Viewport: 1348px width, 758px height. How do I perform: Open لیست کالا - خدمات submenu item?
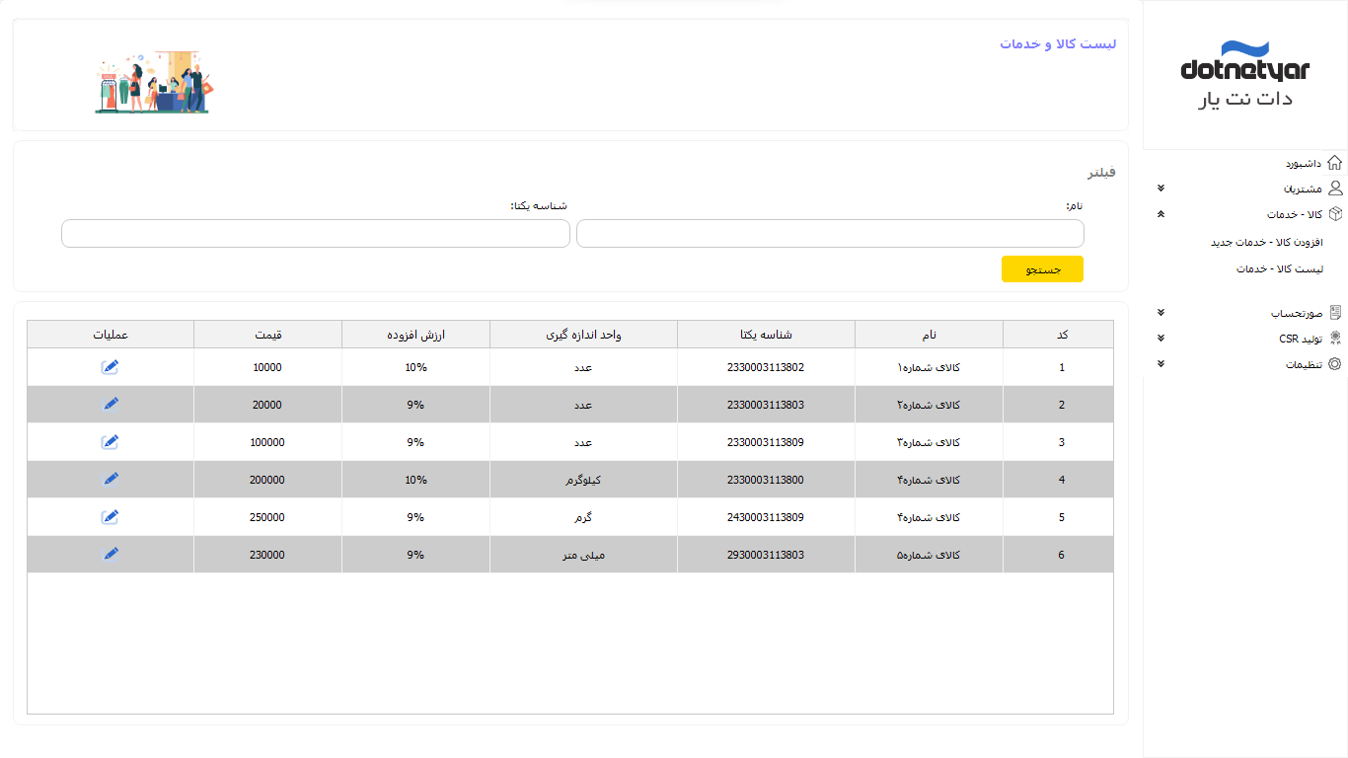1279,268
